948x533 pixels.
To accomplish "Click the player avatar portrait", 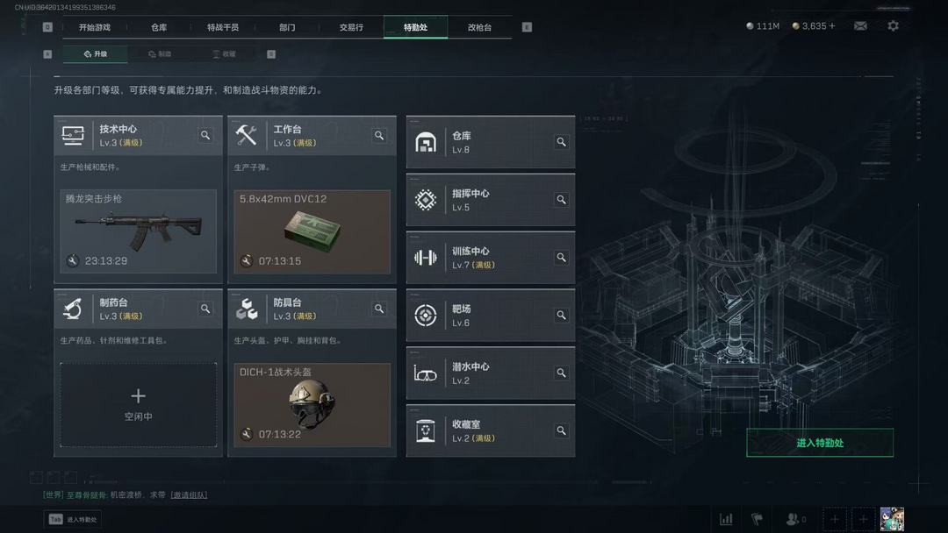I will click(x=892, y=519).
